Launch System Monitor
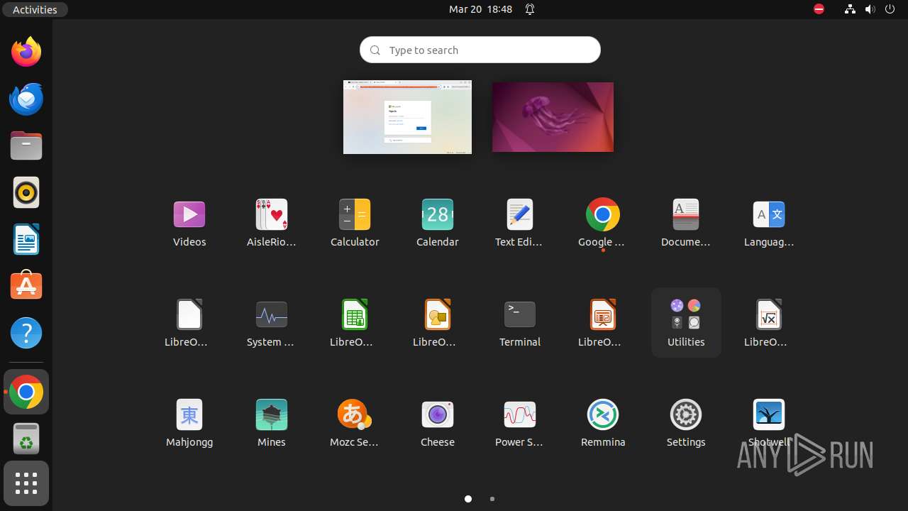The image size is (908, 511). click(272, 323)
